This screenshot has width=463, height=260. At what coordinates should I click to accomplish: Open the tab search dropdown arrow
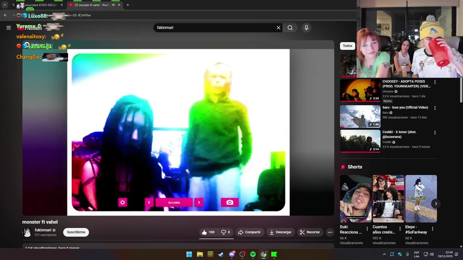point(5,5)
